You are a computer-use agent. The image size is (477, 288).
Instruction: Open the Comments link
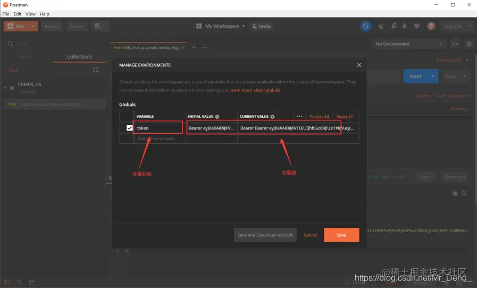point(459,96)
